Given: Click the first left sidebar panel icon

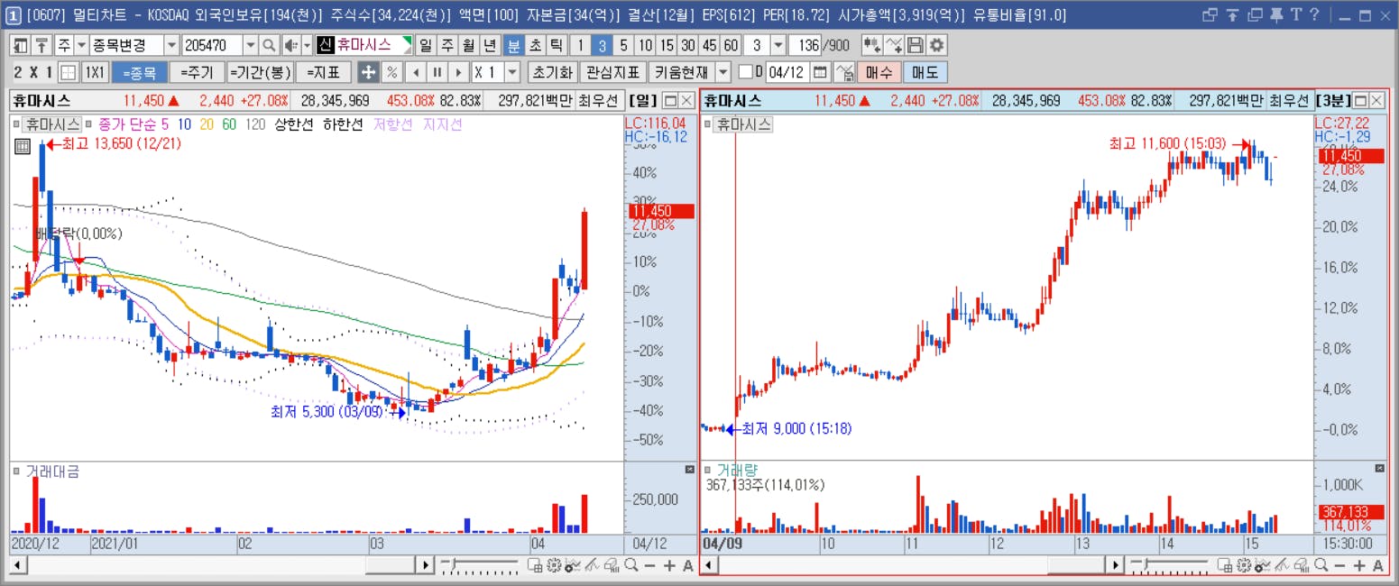Looking at the screenshot, I should 20,45.
